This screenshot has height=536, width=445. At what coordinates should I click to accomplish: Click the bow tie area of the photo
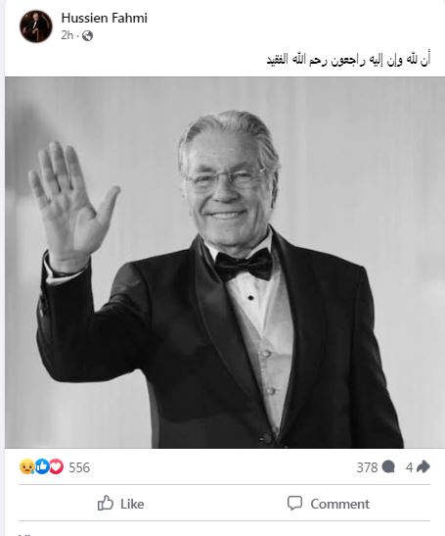(243, 265)
